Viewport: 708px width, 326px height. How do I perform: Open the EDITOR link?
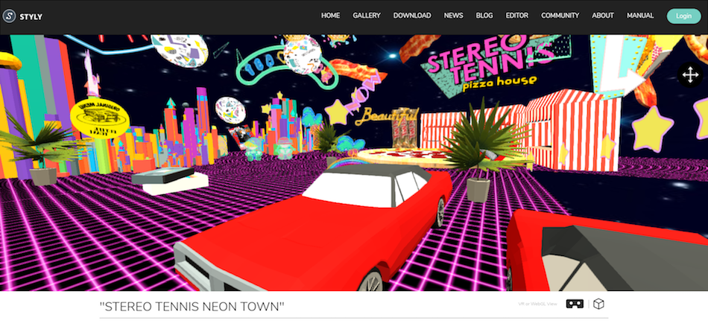pyautogui.click(x=517, y=16)
